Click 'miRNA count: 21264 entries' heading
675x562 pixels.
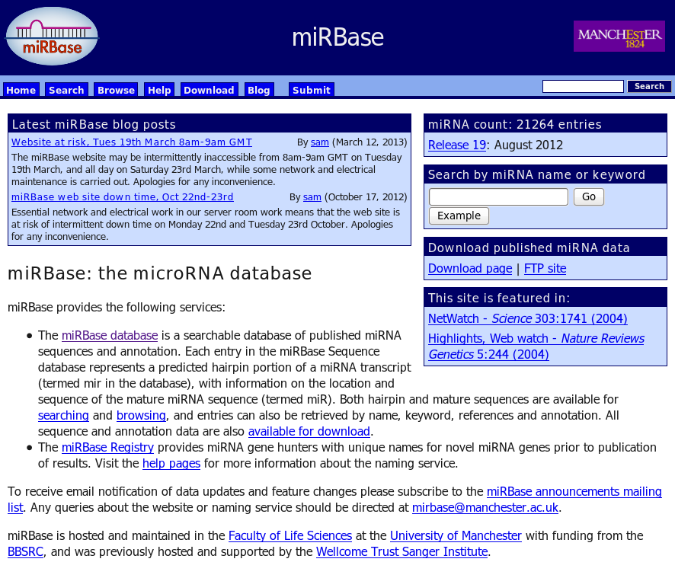point(514,124)
